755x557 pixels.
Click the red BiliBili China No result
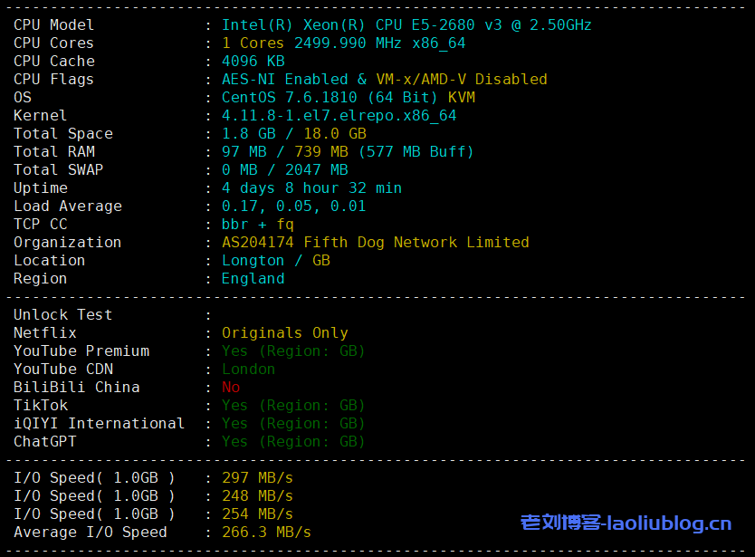click(x=231, y=388)
